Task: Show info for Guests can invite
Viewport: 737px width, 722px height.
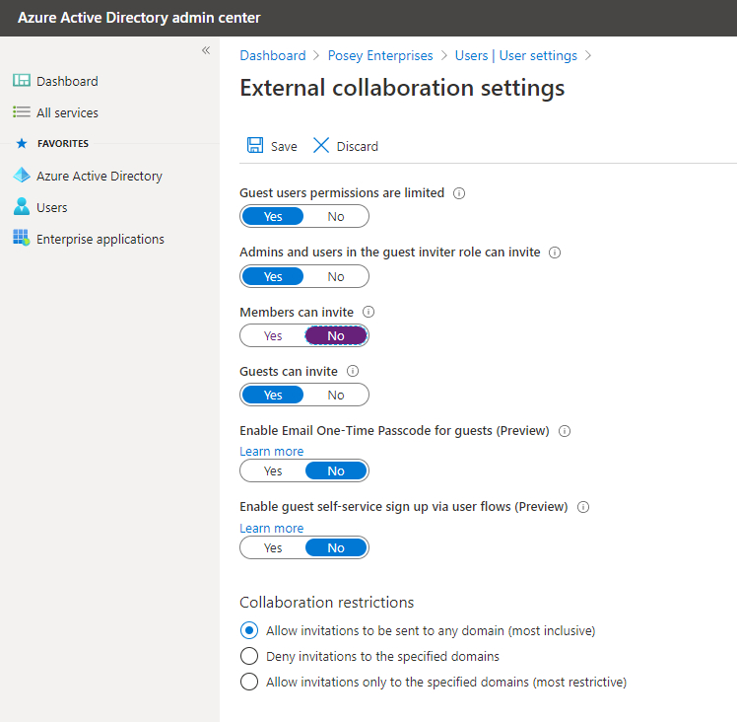Action: point(353,371)
